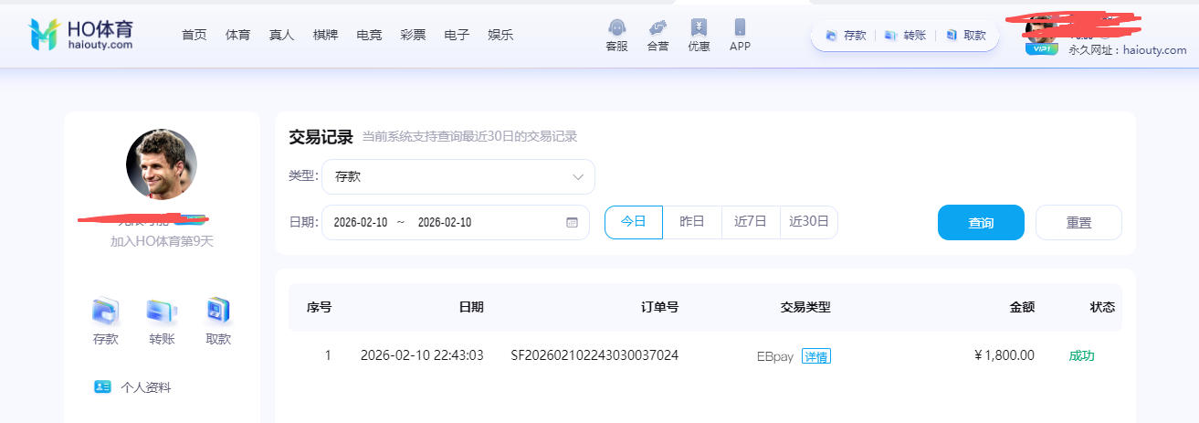Select the 今日 date range option
Screen dimensions: 1199x423
[633, 222]
